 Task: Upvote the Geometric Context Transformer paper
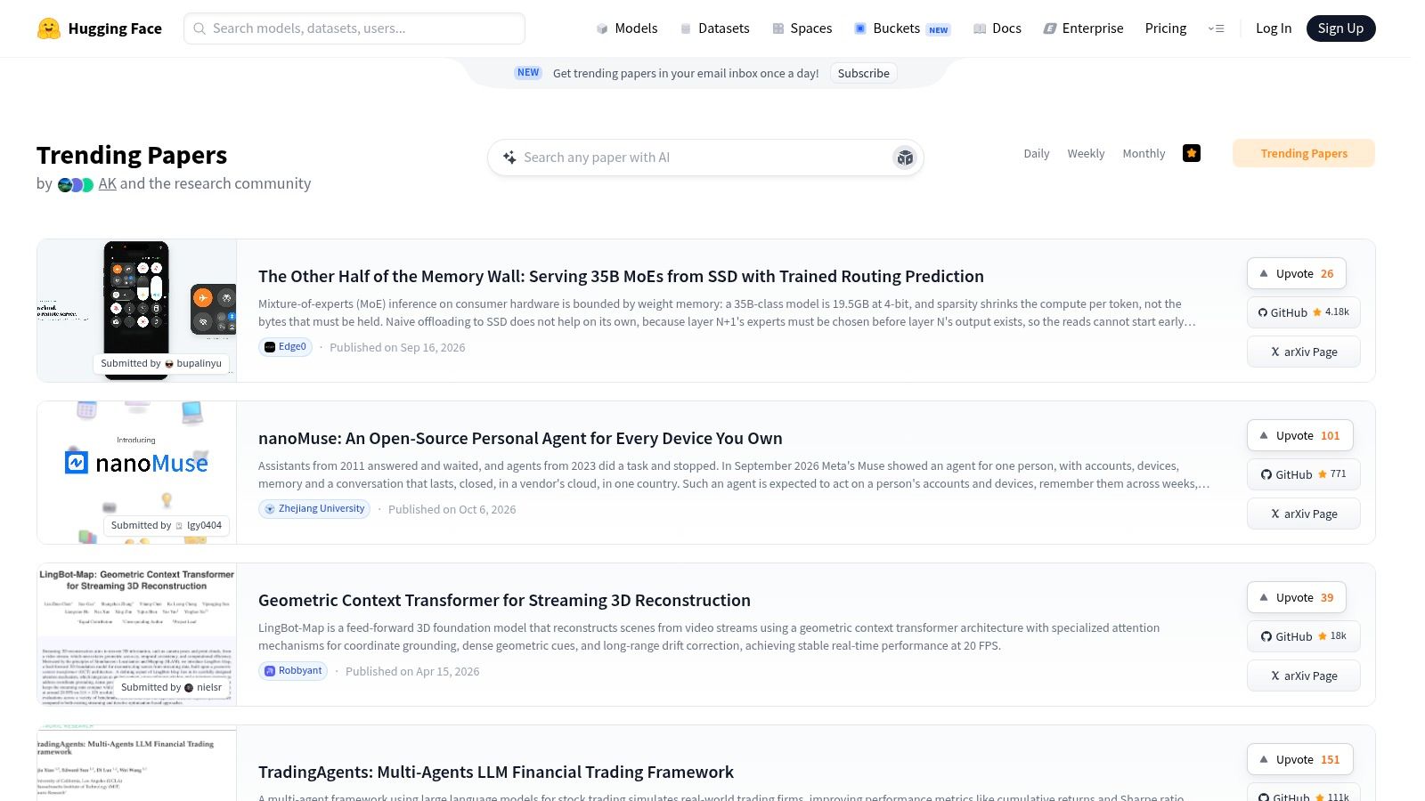[x=1297, y=597]
